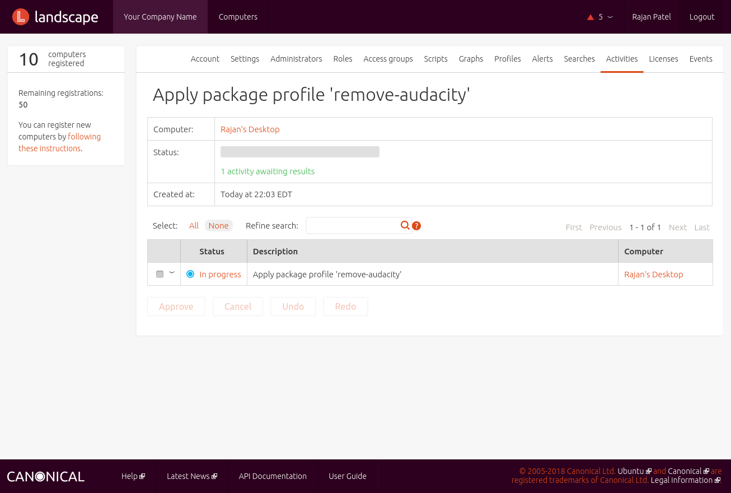731x493 pixels.
Task: Click external link icon beside Latest News
Action: pos(214,476)
